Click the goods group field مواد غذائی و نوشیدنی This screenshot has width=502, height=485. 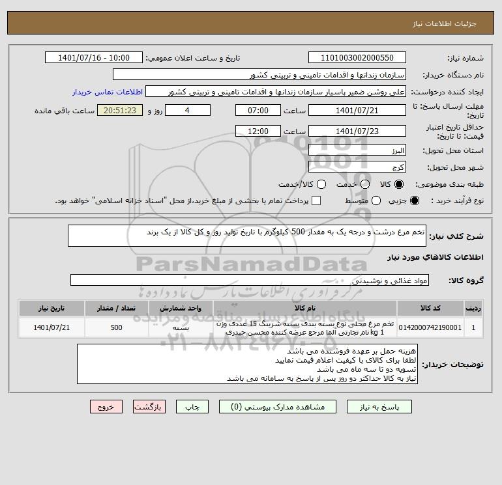[250, 281]
